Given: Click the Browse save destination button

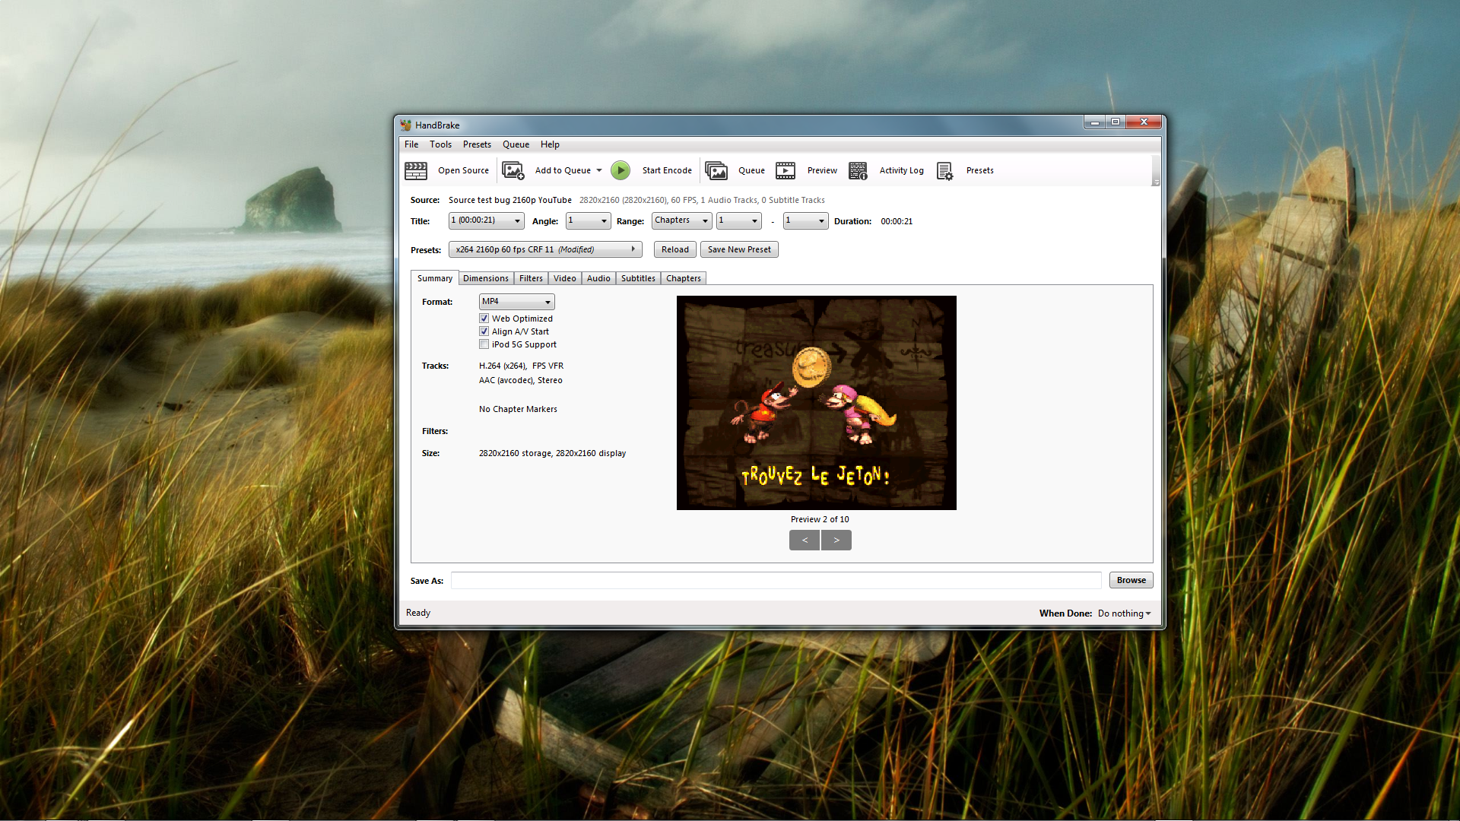Looking at the screenshot, I should (x=1129, y=579).
